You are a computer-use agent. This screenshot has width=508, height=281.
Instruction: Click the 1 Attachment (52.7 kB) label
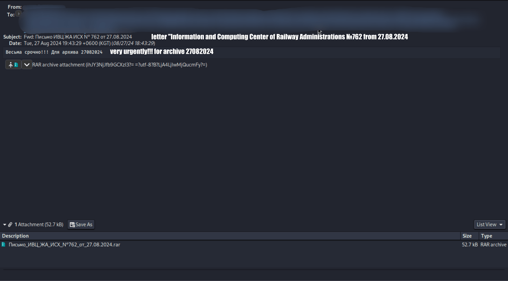pyautogui.click(x=39, y=224)
